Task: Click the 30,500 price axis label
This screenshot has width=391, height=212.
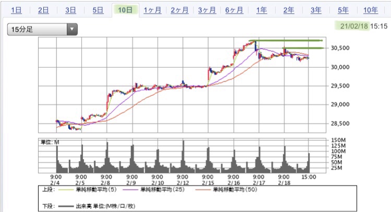Action: coord(340,48)
